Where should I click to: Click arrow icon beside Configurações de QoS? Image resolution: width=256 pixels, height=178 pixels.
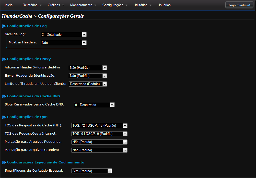coord(4,117)
